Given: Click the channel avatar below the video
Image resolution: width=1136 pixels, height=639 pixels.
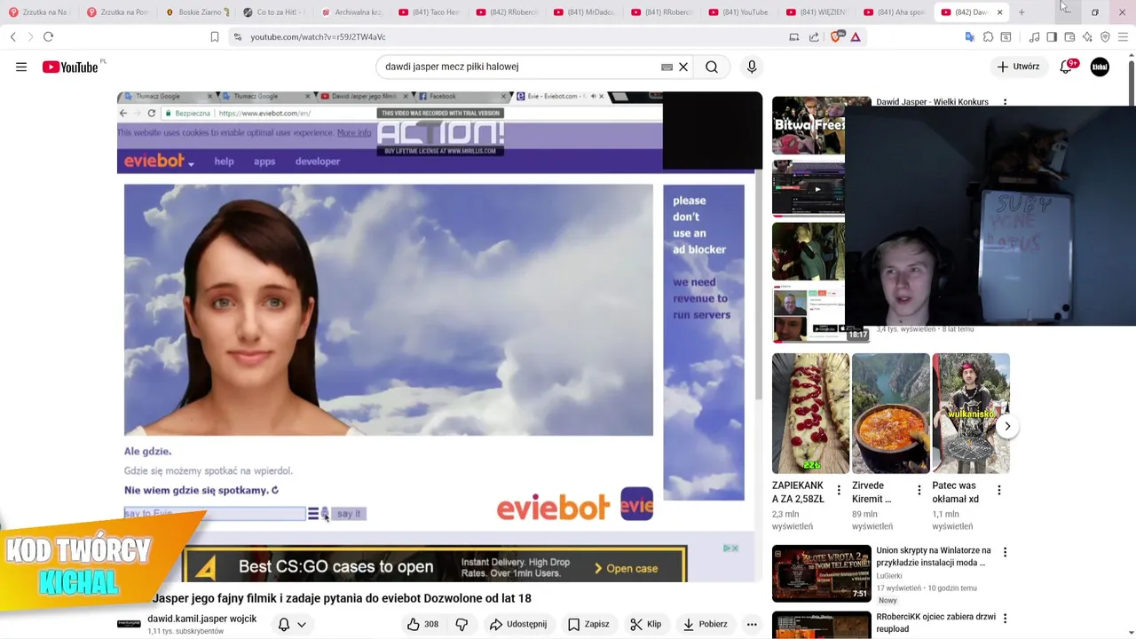Looking at the screenshot, I should click(129, 624).
